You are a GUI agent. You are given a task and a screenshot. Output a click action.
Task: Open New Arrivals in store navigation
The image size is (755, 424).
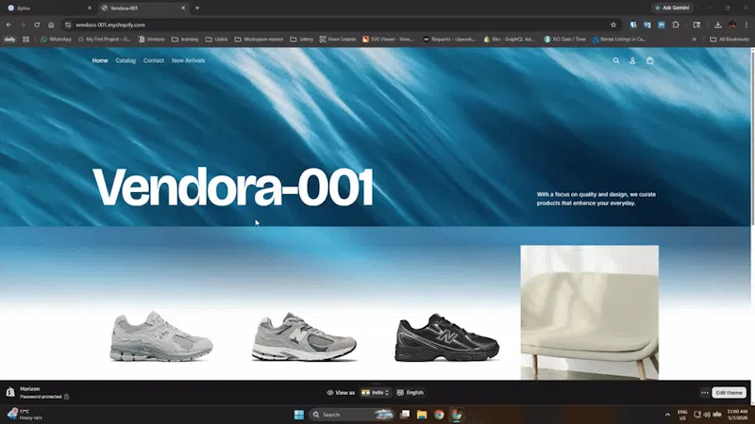click(x=188, y=60)
